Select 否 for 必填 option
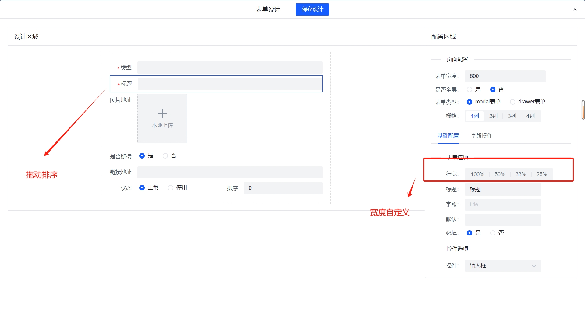Viewport: 585px width, 314px height. 493,233
